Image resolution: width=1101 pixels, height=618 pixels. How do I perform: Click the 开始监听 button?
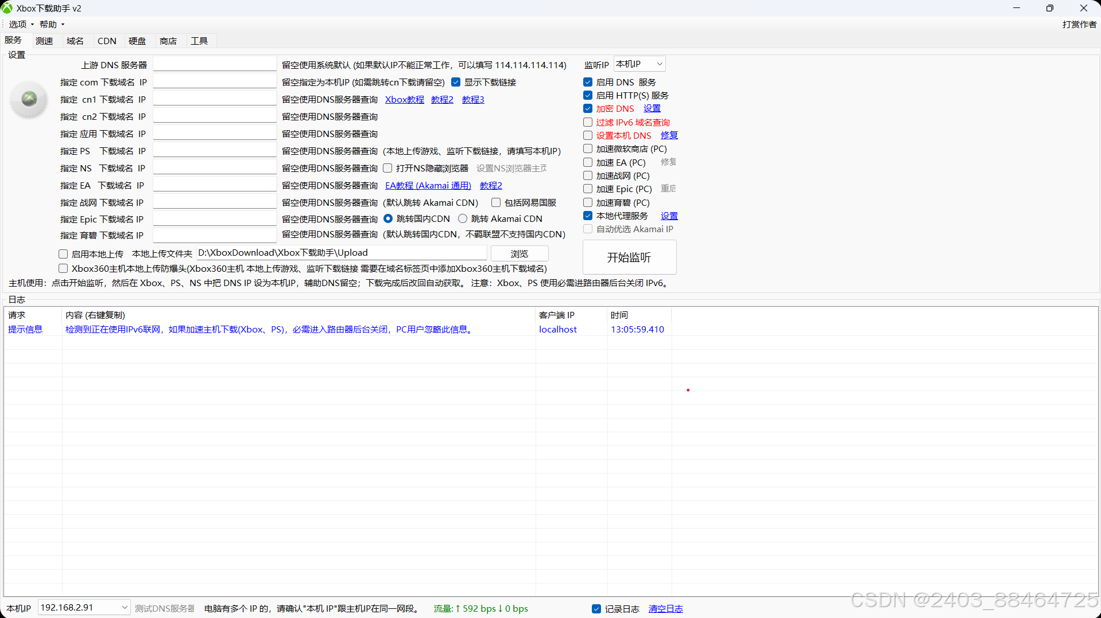(629, 257)
